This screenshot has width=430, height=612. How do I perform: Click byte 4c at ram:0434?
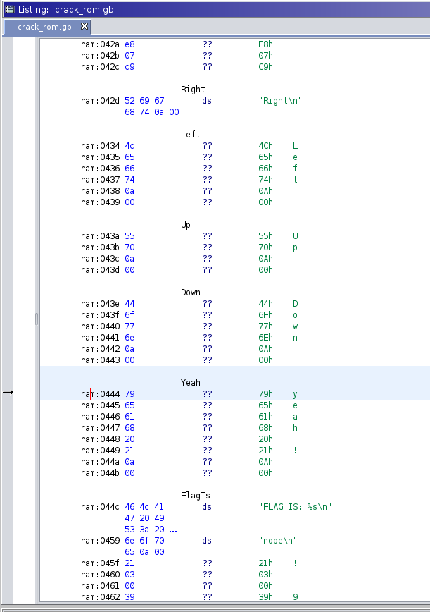[129, 146]
